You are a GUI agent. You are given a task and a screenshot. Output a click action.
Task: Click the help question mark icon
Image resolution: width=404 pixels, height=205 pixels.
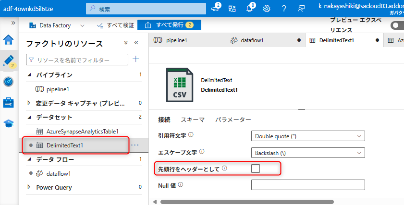click(284, 8)
